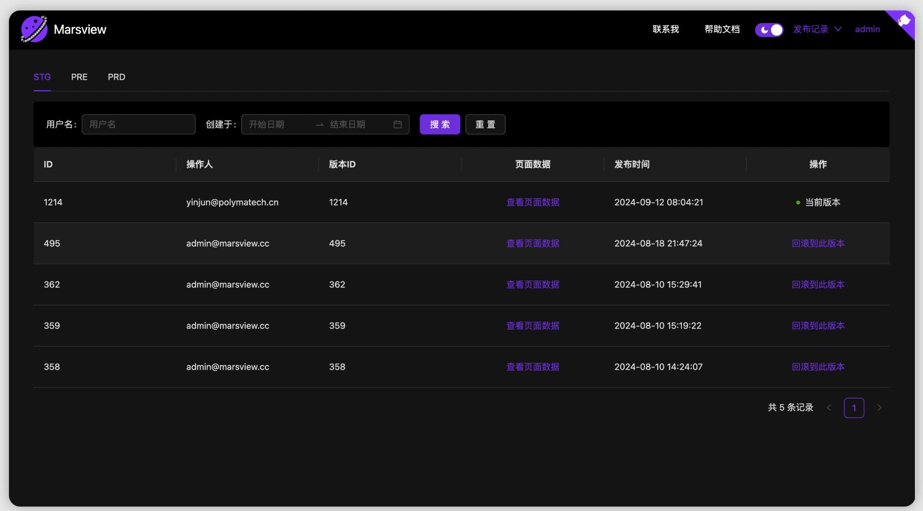Click the 结束日期 end date field
Image resolution: width=923 pixels, height=511 pixels.
pos(358,124)
